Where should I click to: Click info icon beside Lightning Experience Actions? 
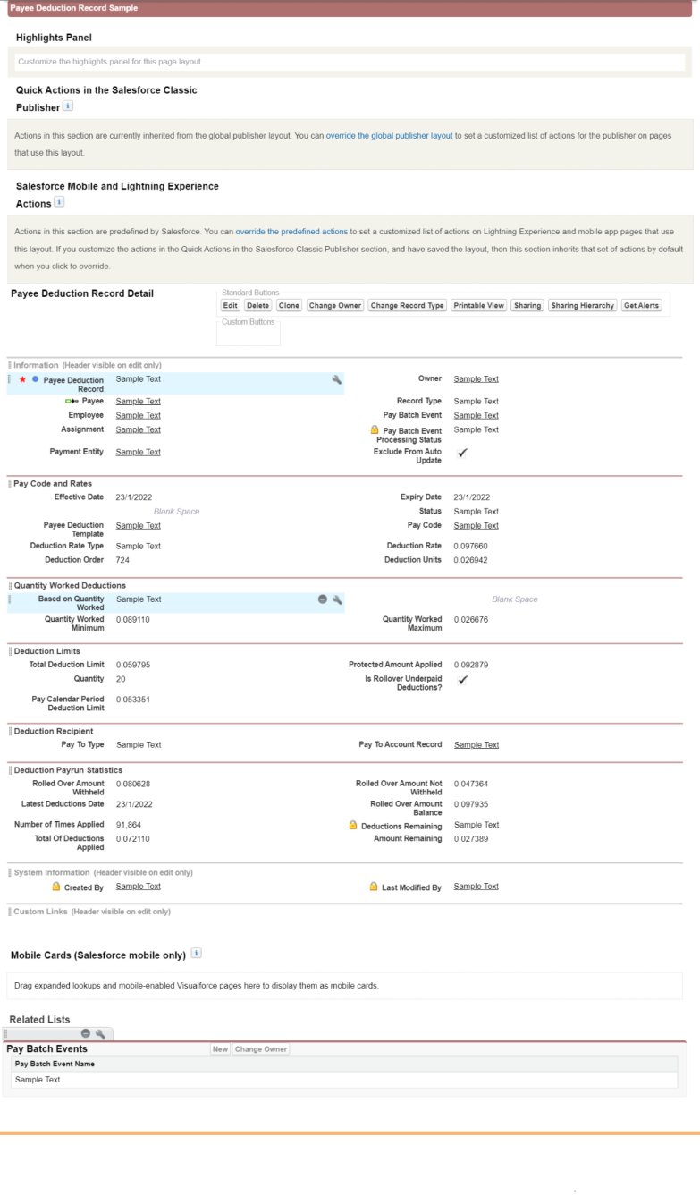point(60,202)
